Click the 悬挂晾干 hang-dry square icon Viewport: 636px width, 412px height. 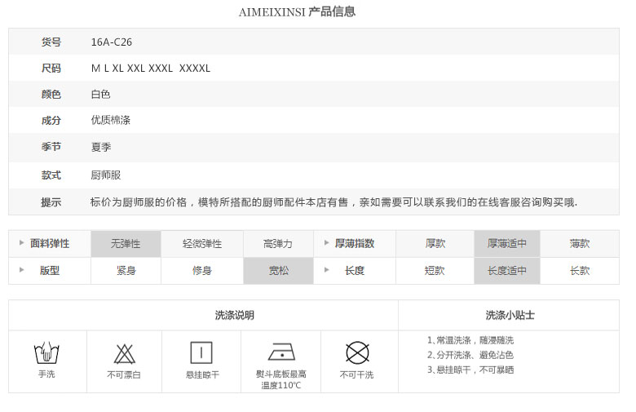tap(201, 352)
